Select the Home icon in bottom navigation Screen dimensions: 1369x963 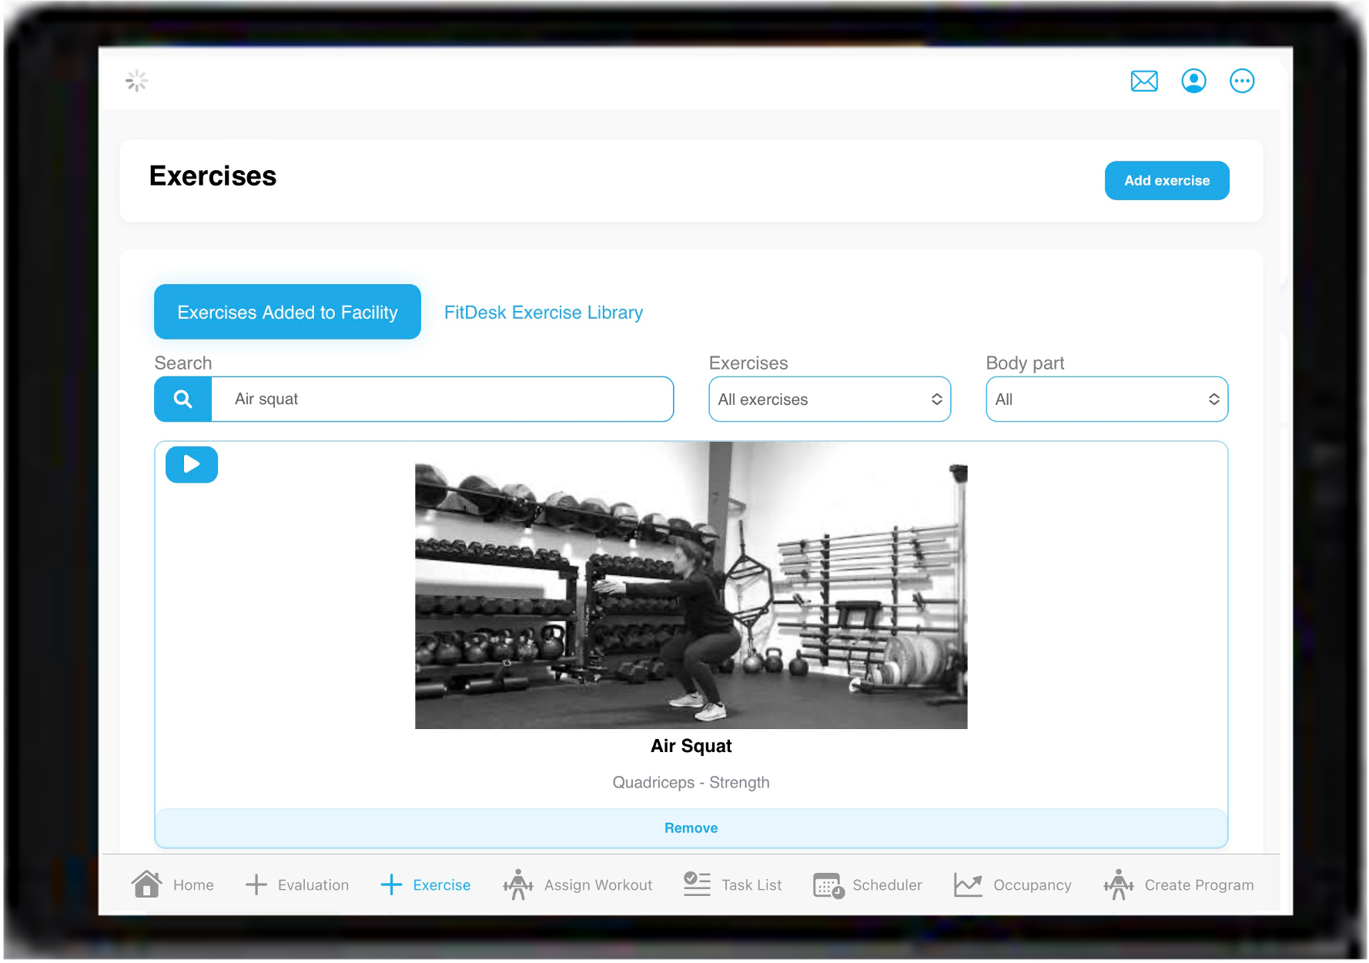click(147, 884)
